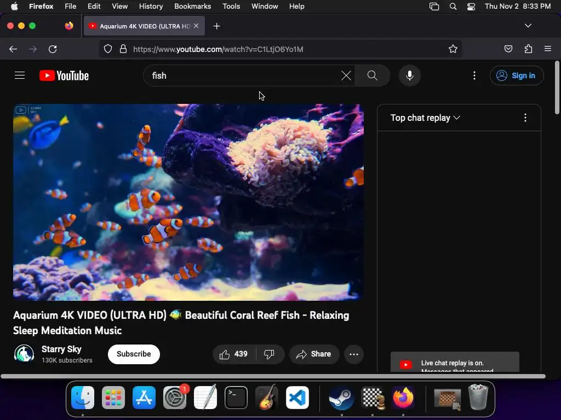Image resolution: width=561 pixels, height=420 pixels.
Task: Open a new tab with plus
Action: click(x=216, y=26)
